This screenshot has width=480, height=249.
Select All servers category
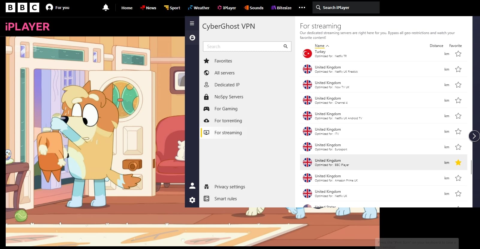click(224, 73)
